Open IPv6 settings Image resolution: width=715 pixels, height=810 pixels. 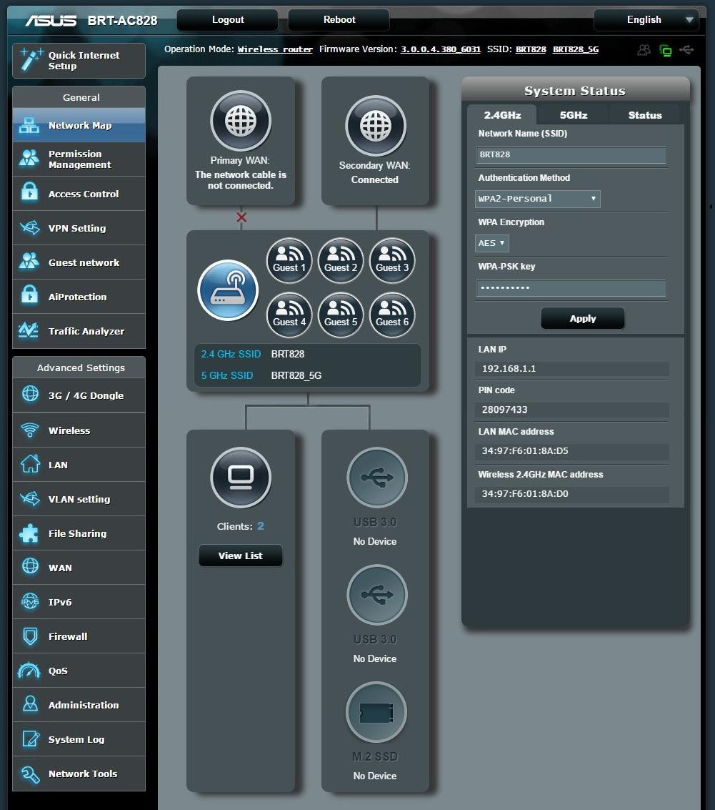[79, 602]
